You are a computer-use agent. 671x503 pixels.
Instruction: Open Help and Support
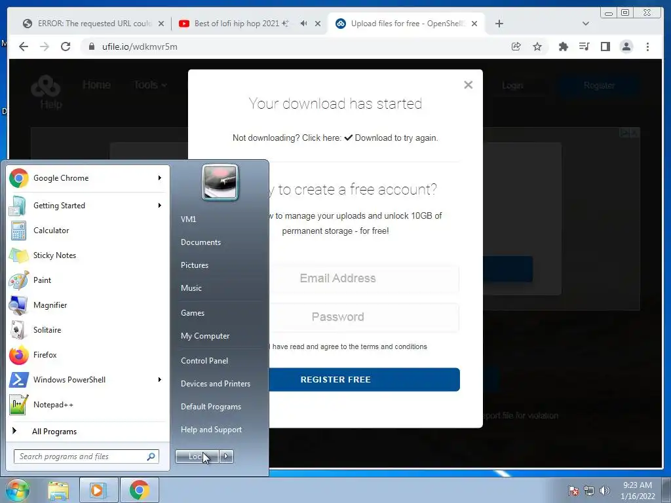[x=212, y=430]
